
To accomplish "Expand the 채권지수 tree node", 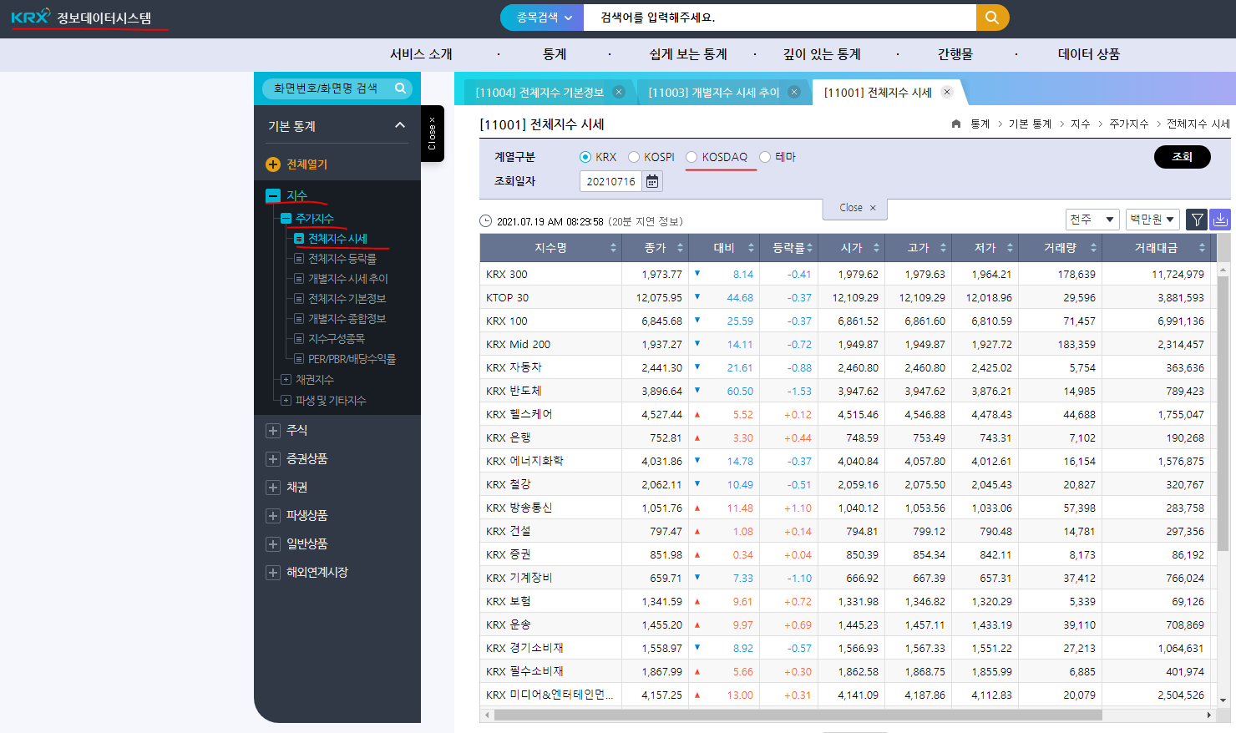I will tap(286, 380).
